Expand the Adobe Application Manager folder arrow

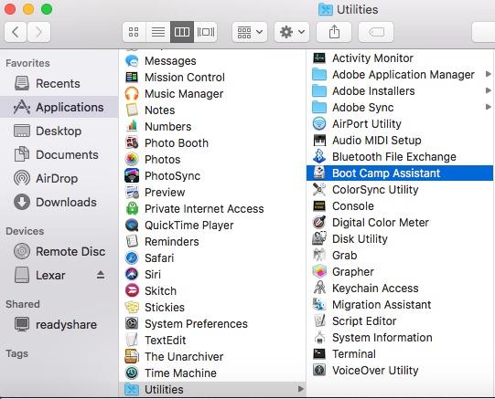[488, 74]
